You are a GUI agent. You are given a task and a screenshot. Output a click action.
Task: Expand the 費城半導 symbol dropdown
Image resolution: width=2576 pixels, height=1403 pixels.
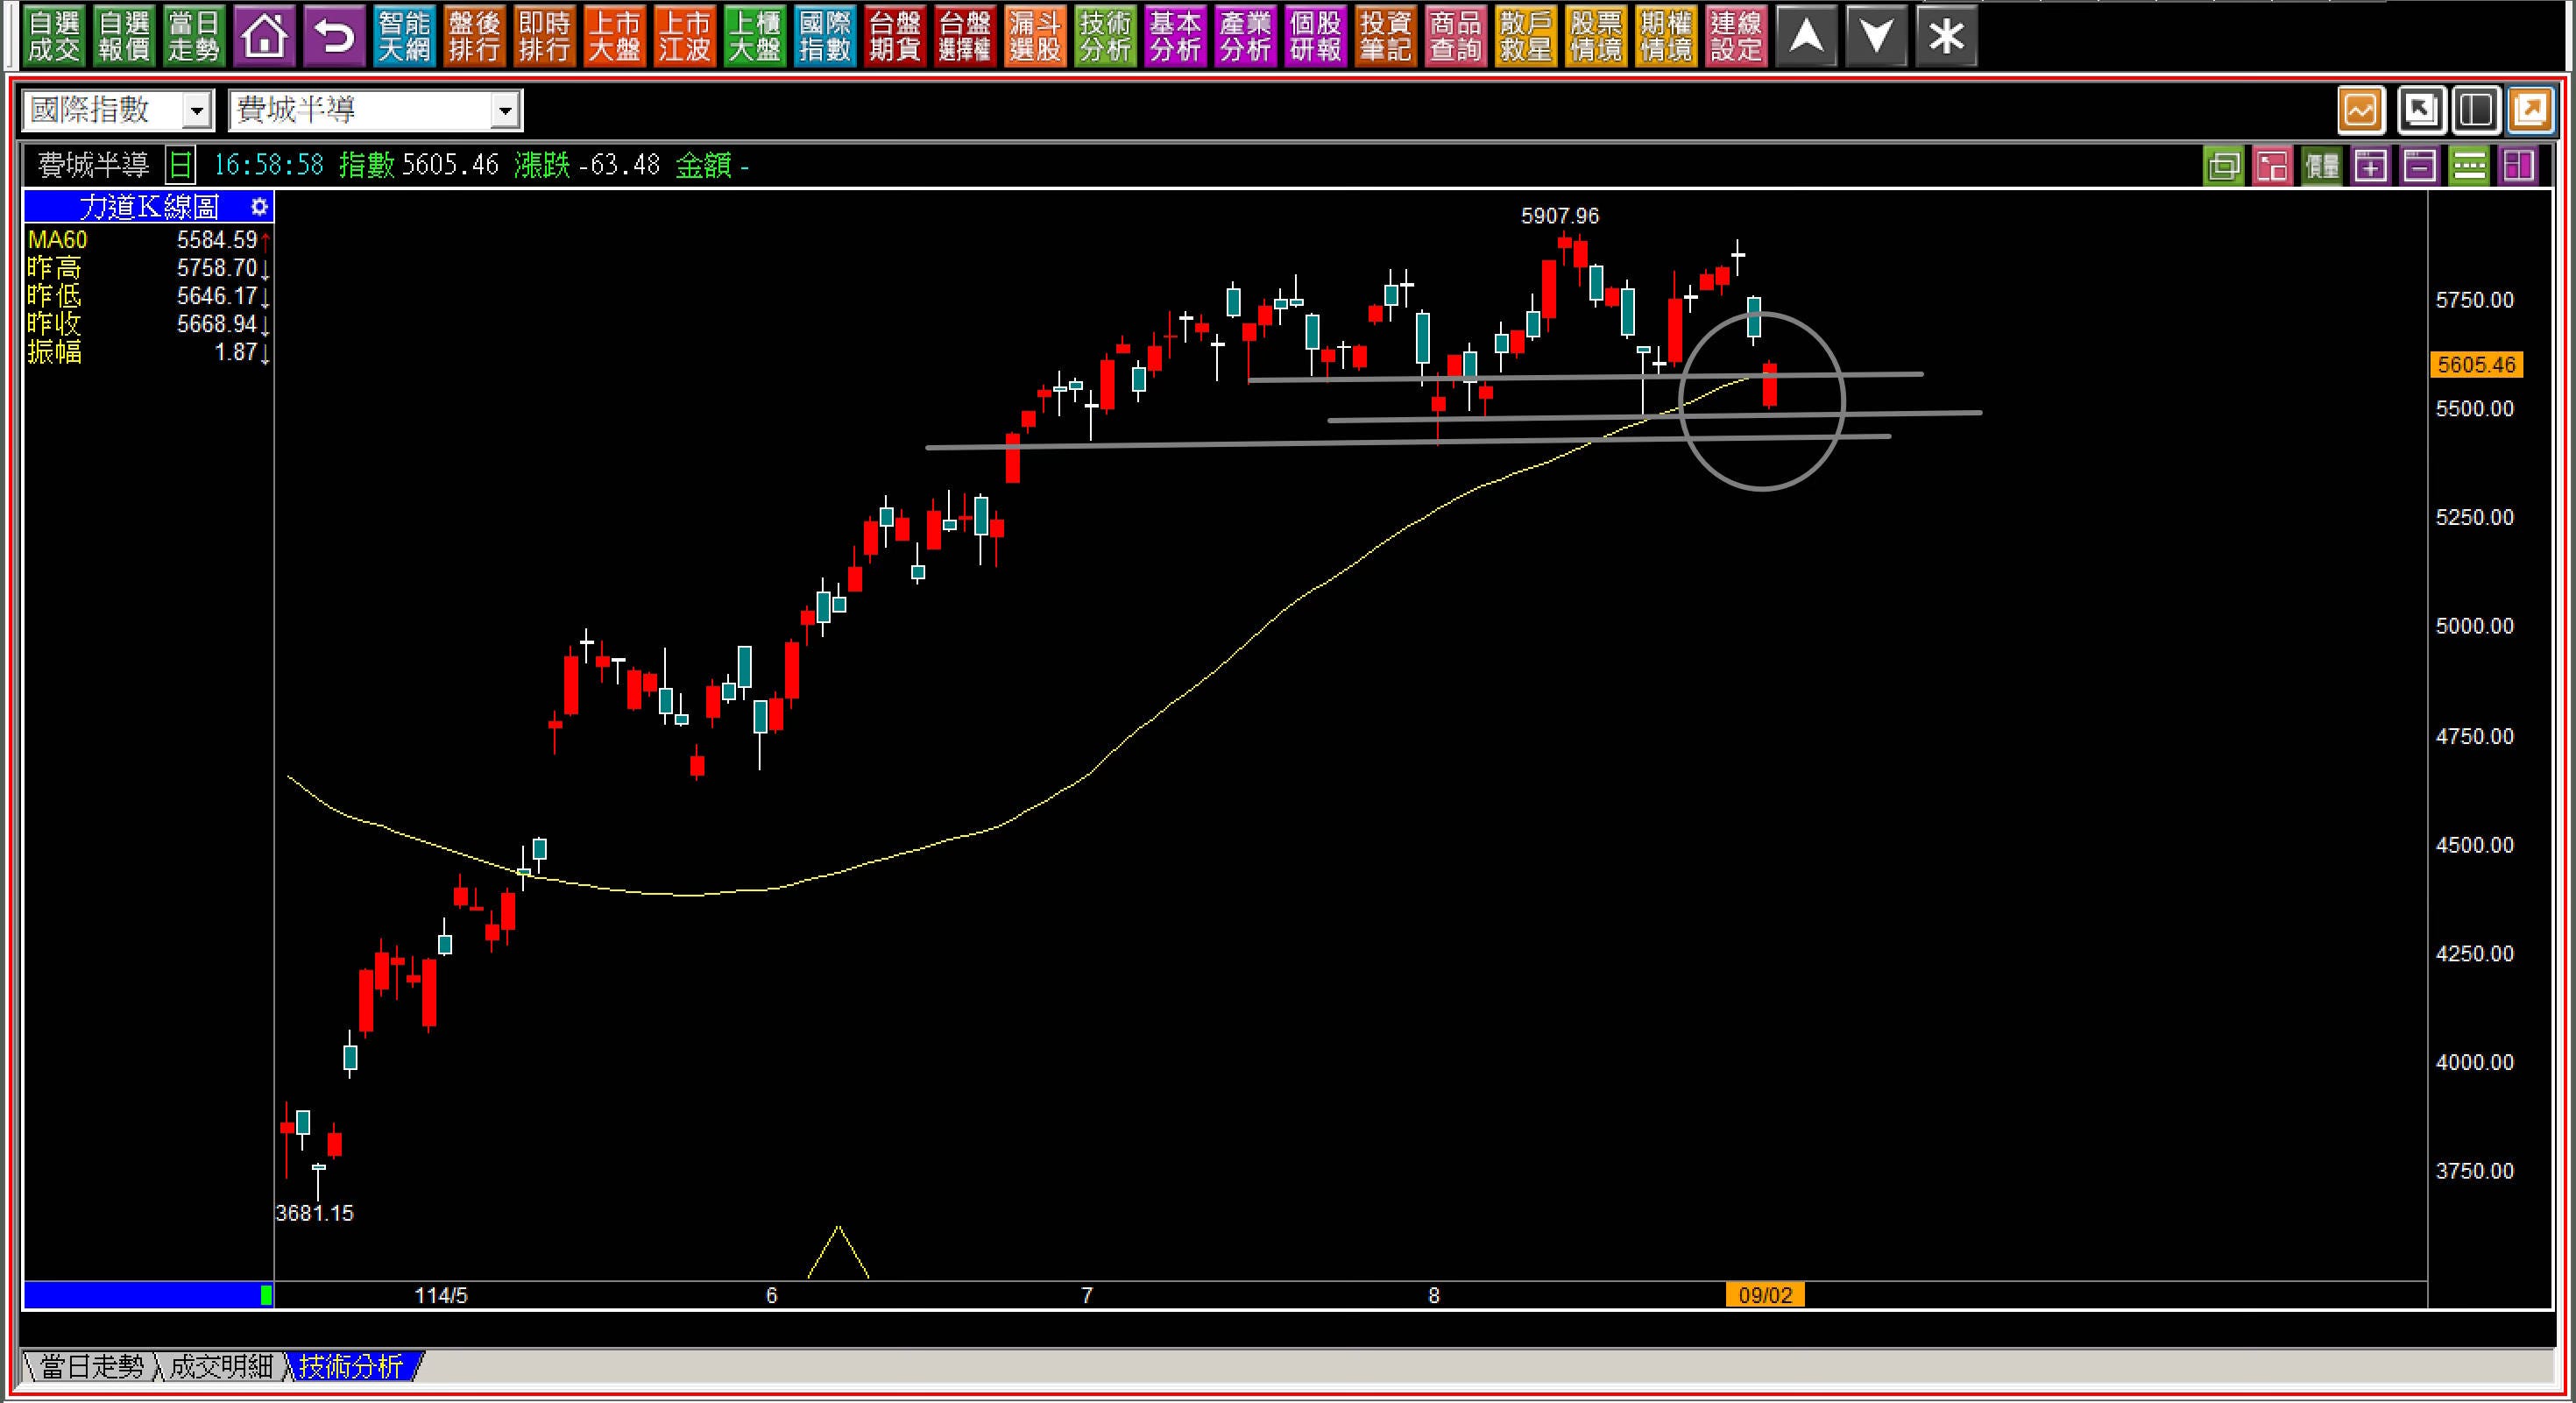(505, 110)
